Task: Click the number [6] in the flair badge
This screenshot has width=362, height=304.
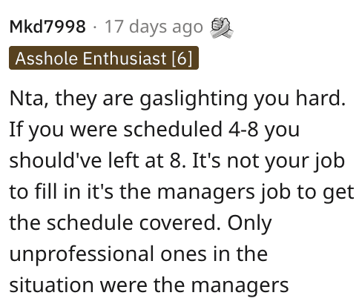Action: tap(182, 59)
